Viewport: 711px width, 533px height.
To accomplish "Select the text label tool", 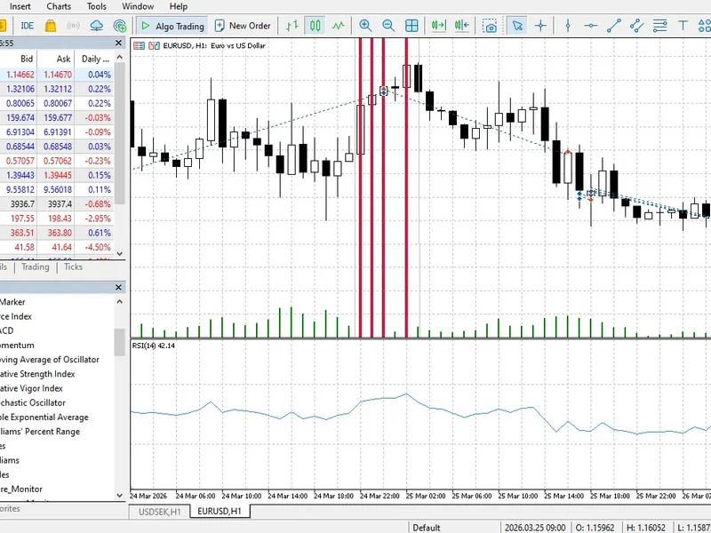I will (683, 26).
